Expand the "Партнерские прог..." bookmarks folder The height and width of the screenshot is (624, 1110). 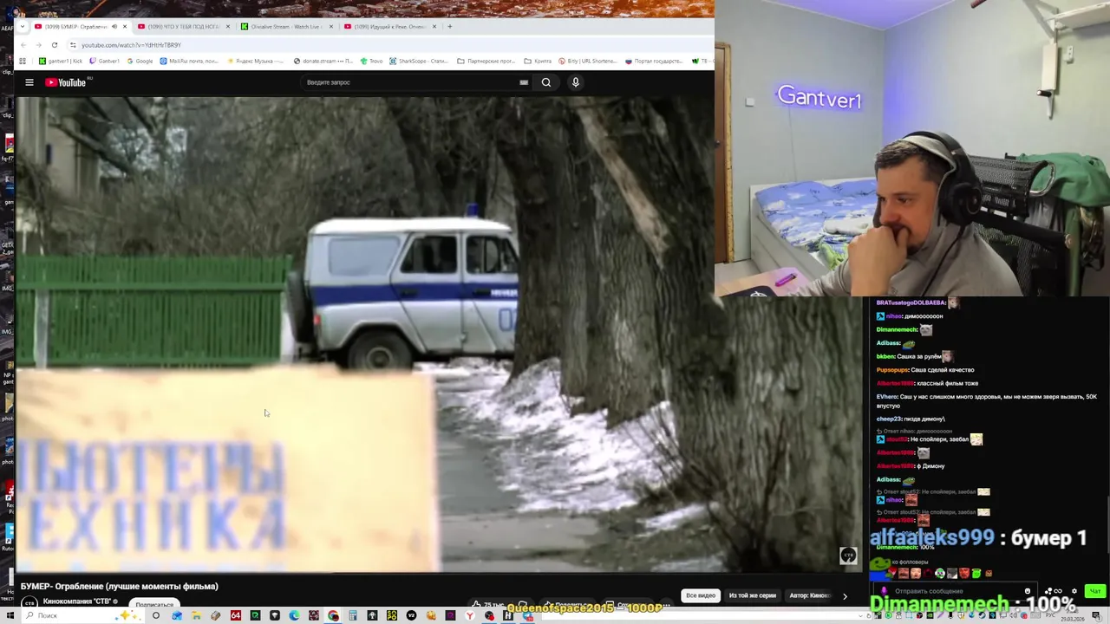tap(486, 62)
